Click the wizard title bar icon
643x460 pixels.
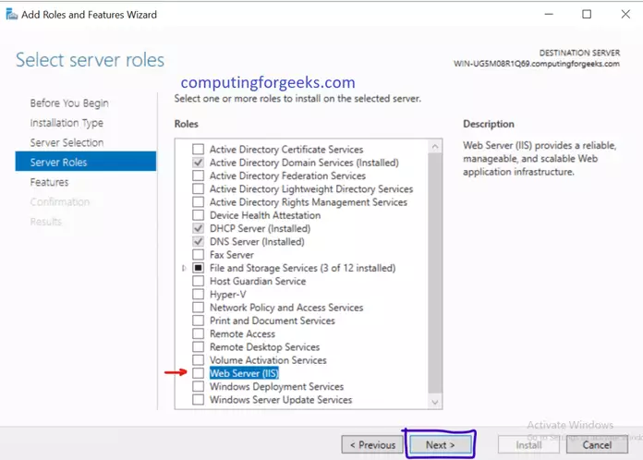(x=11, y=15)
